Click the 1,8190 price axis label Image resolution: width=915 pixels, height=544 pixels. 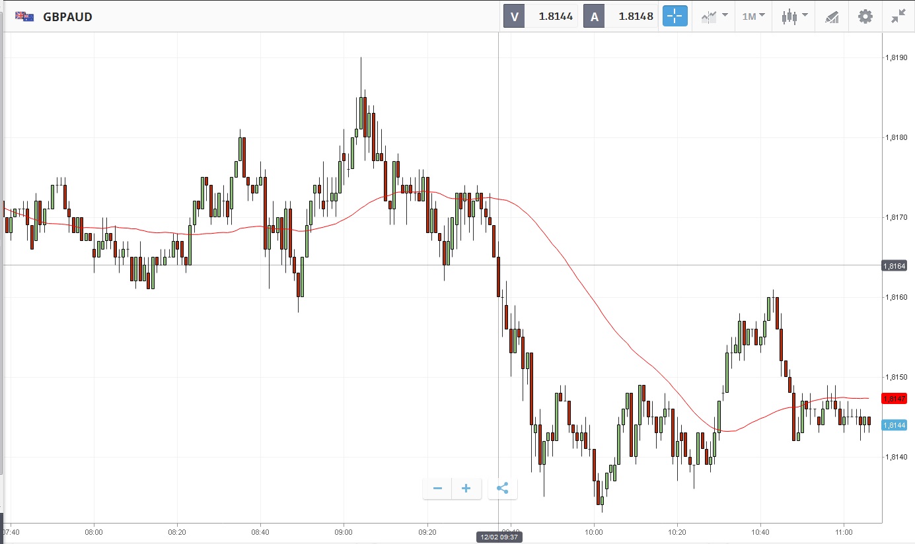(x=896, y=58)
